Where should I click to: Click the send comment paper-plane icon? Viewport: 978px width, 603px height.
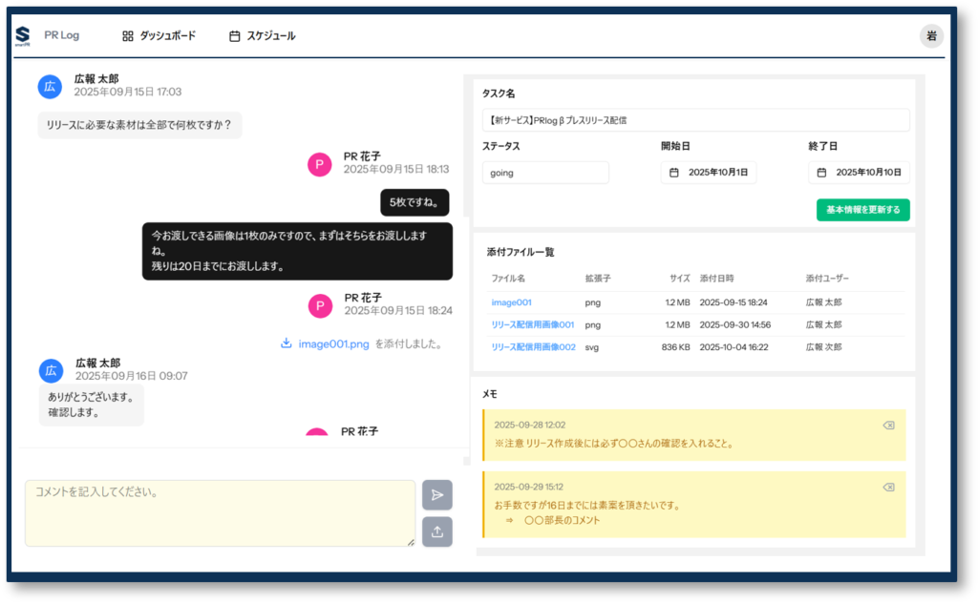click(436, 494)
